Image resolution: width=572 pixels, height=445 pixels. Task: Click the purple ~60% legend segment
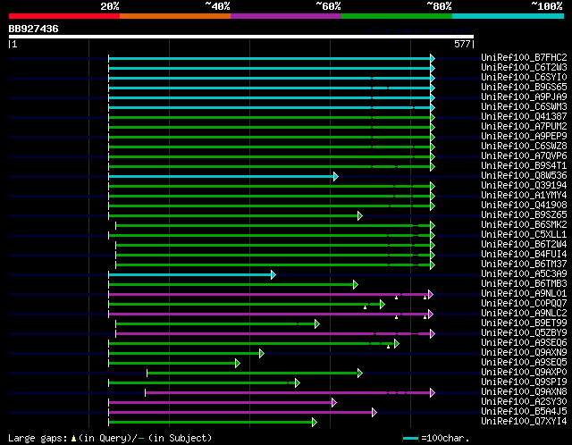tap(286, 16)
